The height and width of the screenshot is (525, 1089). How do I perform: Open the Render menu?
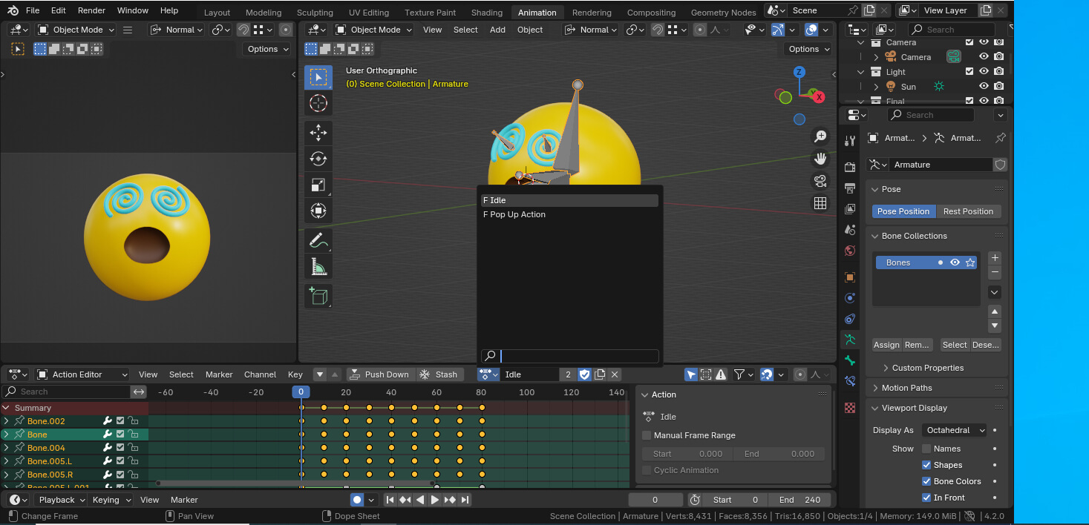click(91, 10)
